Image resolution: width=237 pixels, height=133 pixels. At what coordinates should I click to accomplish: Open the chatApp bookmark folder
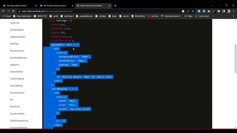(x=101, y=16)
